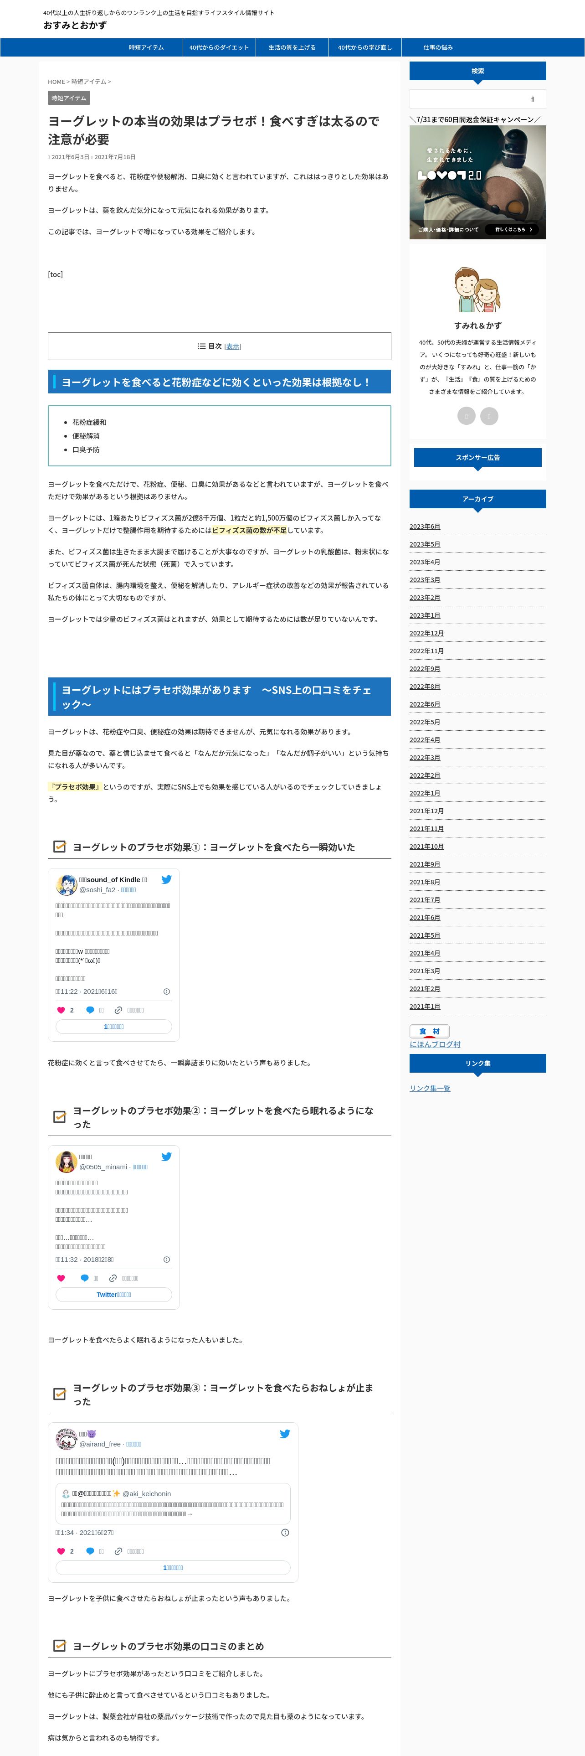Click にほんブログ村 食材 badge
This screenshot has width=585, height=1756.
(430, 1031)
